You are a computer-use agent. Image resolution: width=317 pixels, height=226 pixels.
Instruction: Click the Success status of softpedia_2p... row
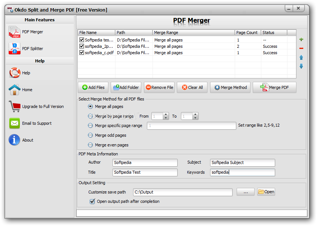(x=270, y=46)
